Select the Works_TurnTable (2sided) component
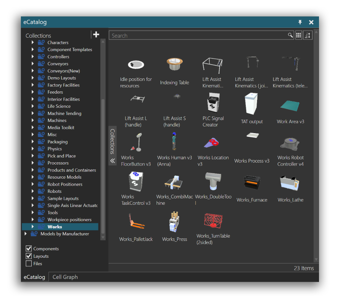Screen dimensions: 338x301 (x=213, y=229)
